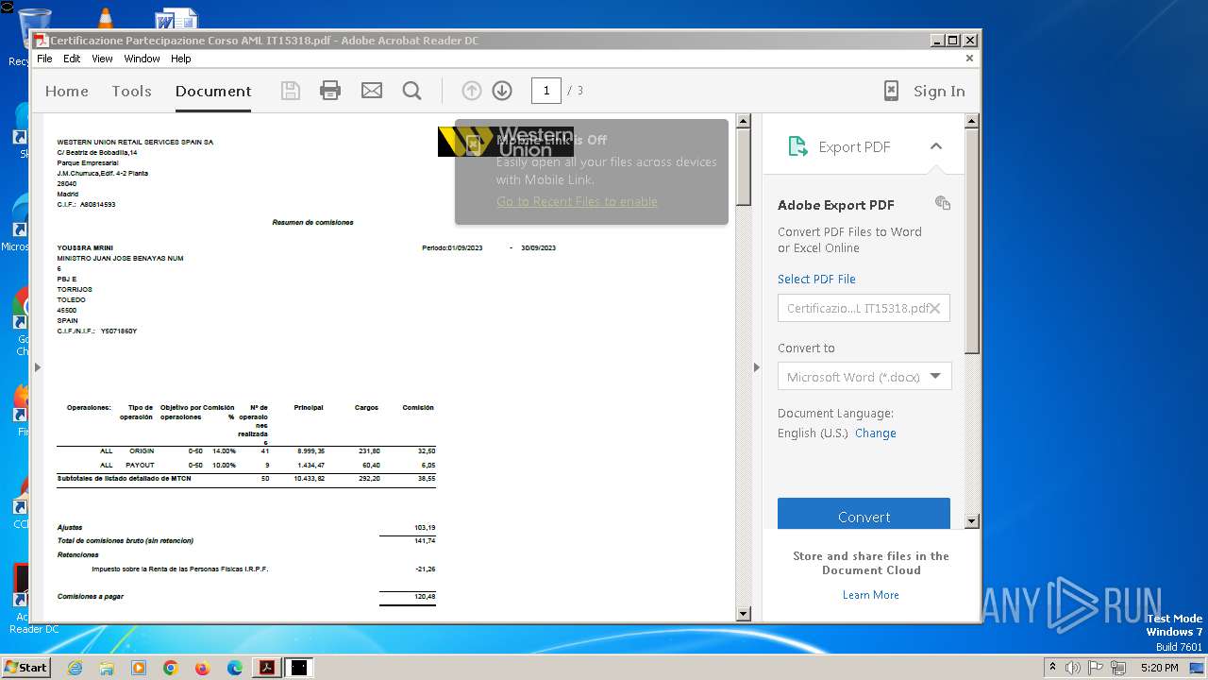
Task: Click Learn More link
Action: (x=871, y=595)
